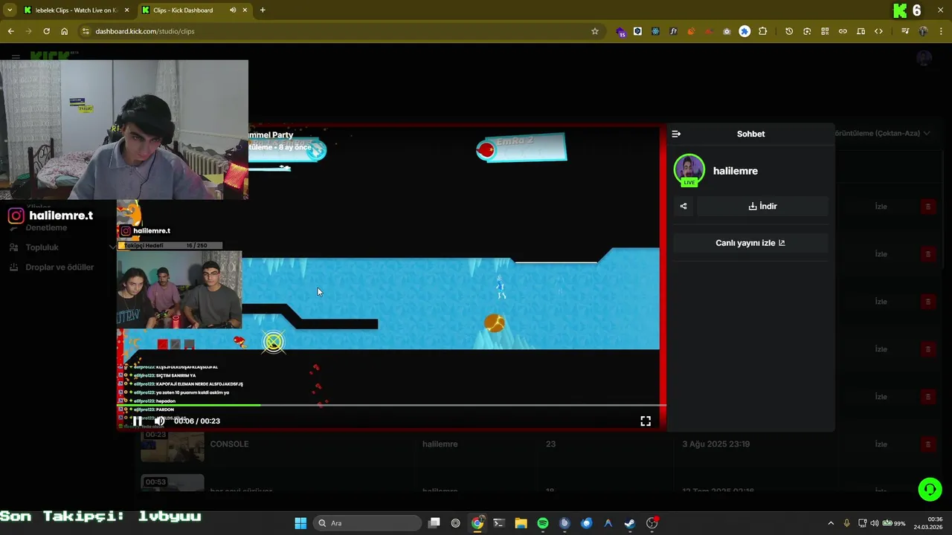Open halilemre channel avatar

(x=689, y=169)
